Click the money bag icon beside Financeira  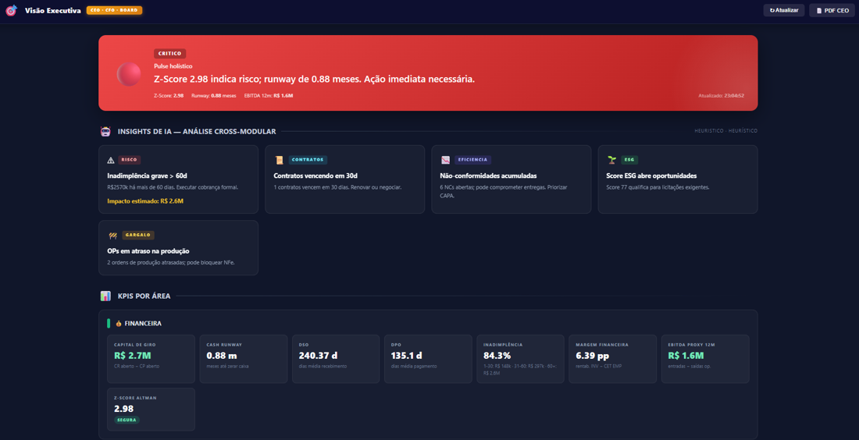click(119, 324)
